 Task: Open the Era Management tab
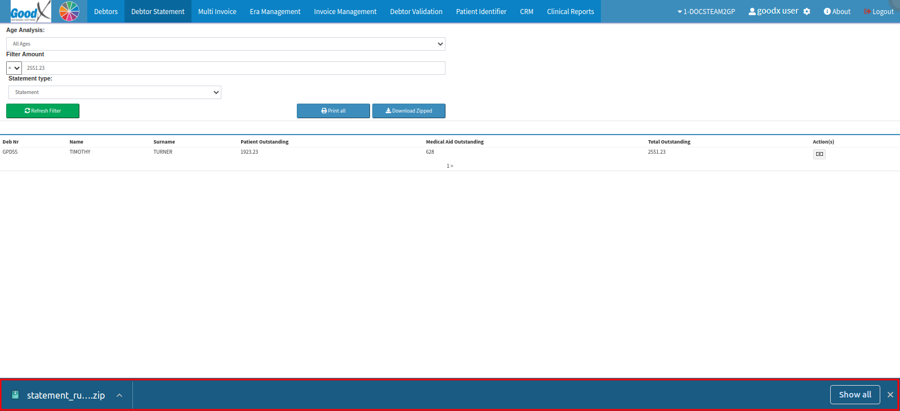point(275,11)
